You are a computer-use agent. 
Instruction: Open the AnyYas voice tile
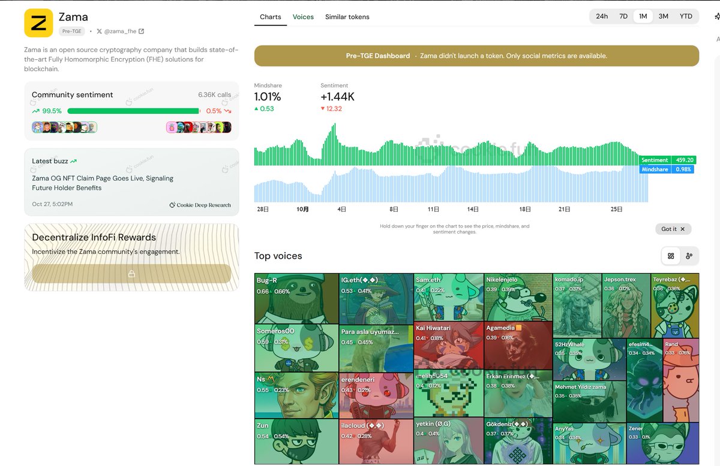(x=590, y=444)
